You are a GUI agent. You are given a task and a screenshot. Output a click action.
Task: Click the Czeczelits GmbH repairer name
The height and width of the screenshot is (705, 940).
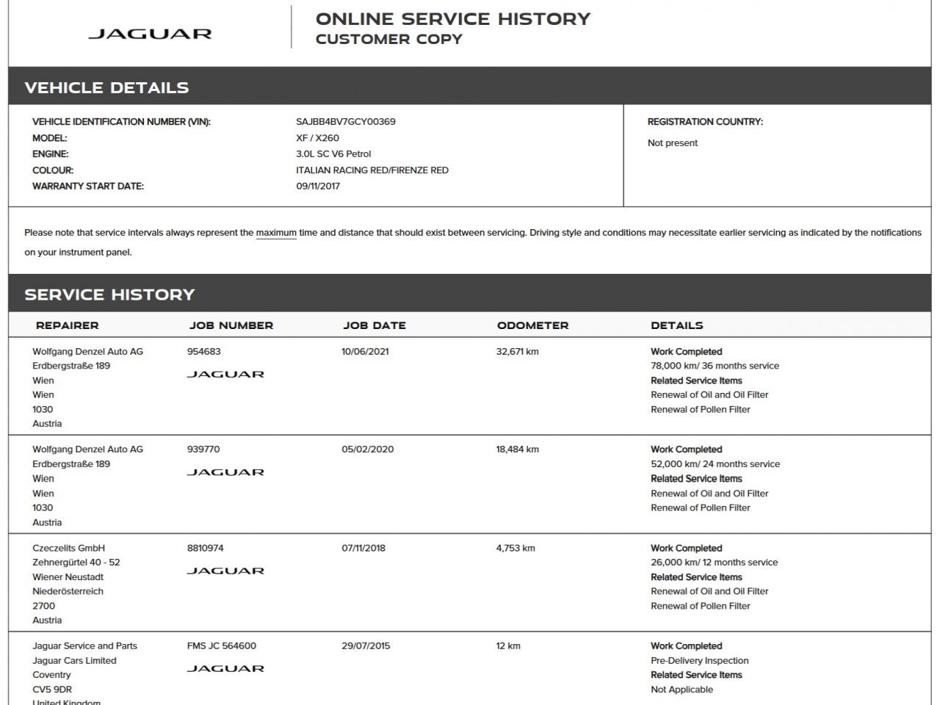[x=68, y=548]
